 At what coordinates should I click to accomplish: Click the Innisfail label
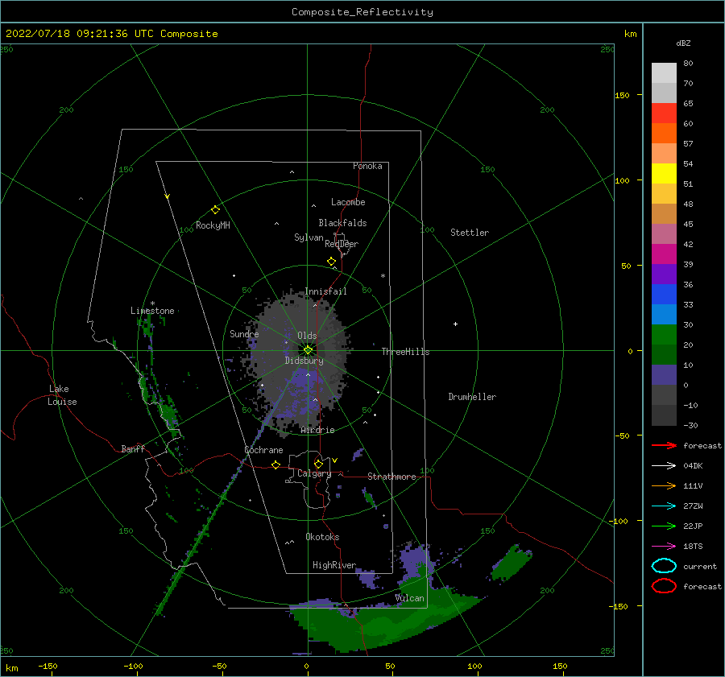click(325, 291)
